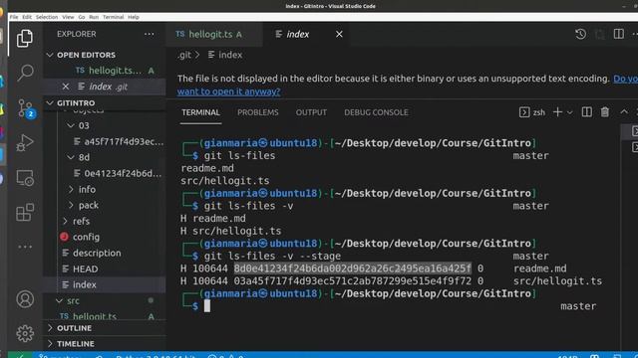Viewport: 638px width, 358px height.
Task: Switch to the Problems panel tab
Action: (x=258, y=112)
